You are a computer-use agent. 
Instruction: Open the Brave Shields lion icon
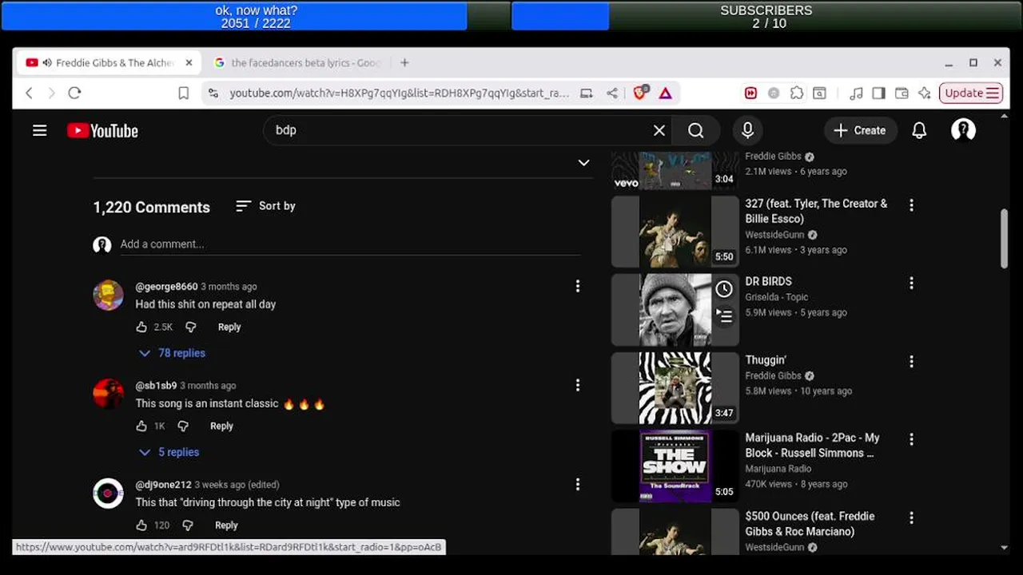(x=639, y=93)
